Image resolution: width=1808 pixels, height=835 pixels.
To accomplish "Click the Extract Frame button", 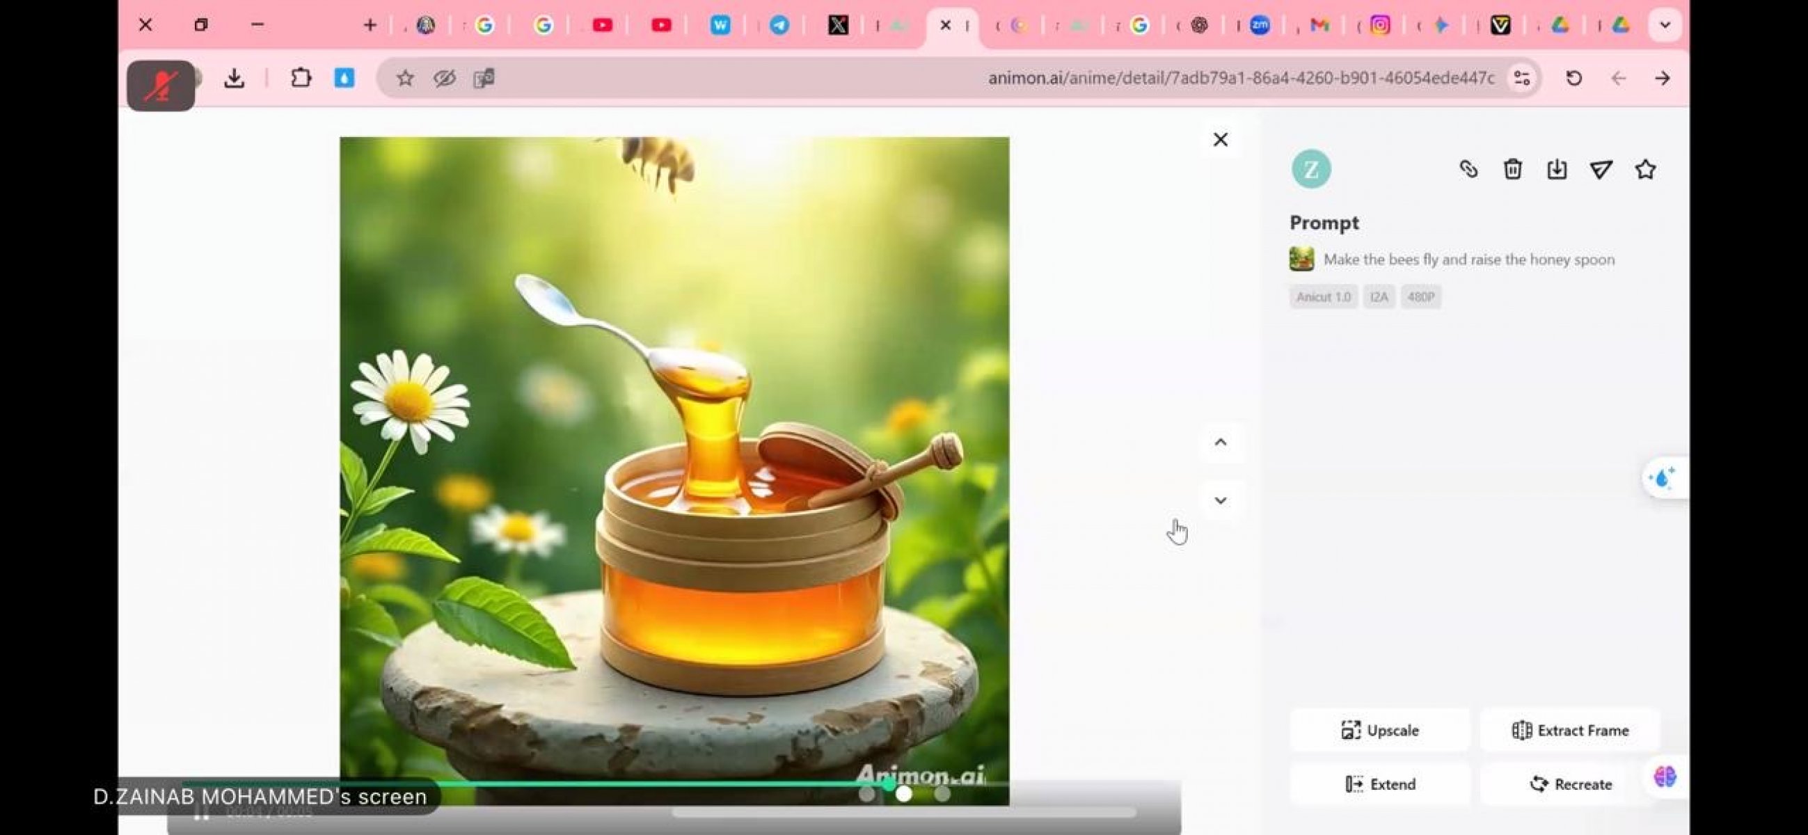I will pos(1569,731).
